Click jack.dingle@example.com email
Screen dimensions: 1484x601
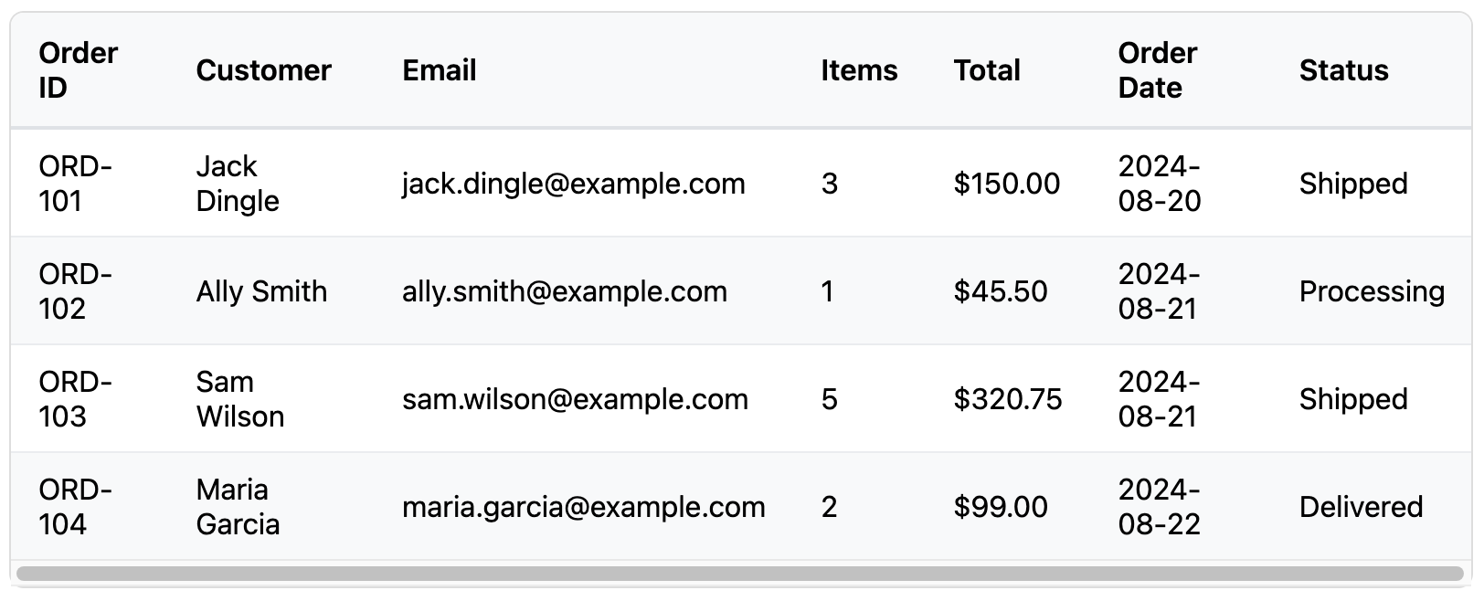[574, 184]
